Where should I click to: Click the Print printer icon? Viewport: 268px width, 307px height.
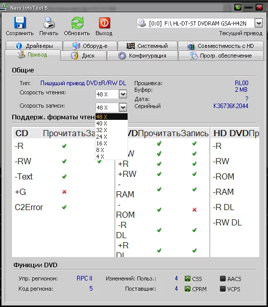tap(49, 22)
